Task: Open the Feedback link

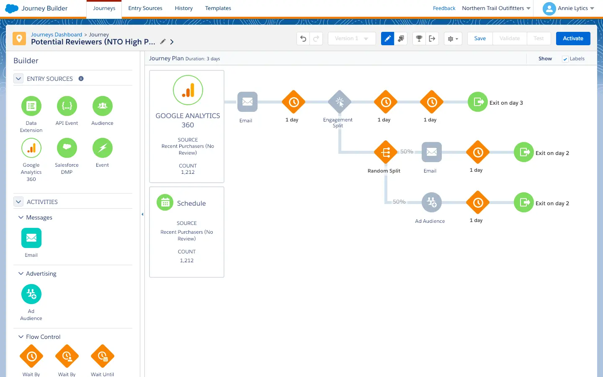Action: click(444, 8)
